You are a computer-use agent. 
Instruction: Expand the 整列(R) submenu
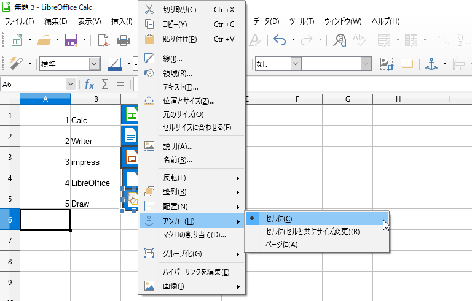(192, 192)
